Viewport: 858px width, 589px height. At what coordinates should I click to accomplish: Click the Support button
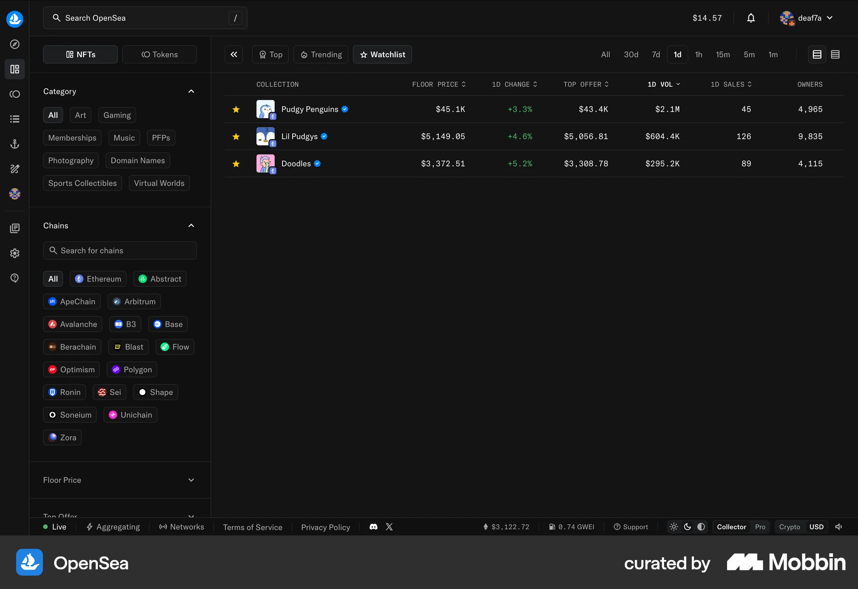631,527
